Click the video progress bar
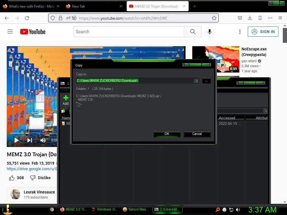287x215 pixels. 33,133
